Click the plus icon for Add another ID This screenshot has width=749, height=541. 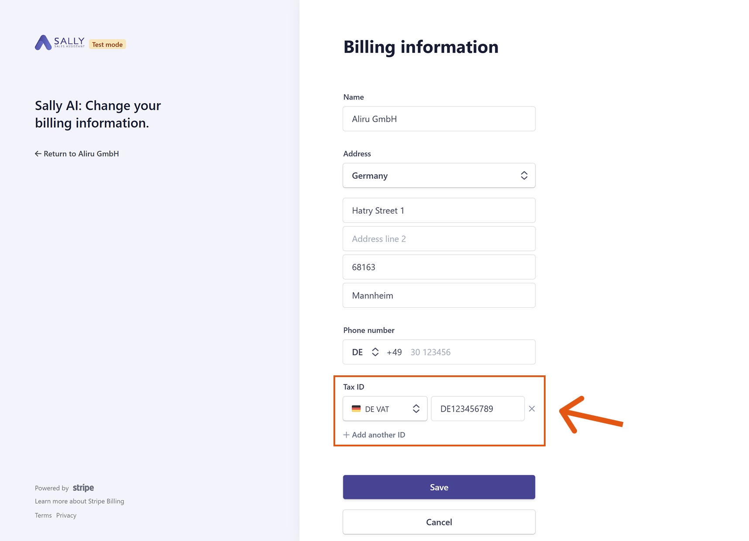[x=347, y=435]
